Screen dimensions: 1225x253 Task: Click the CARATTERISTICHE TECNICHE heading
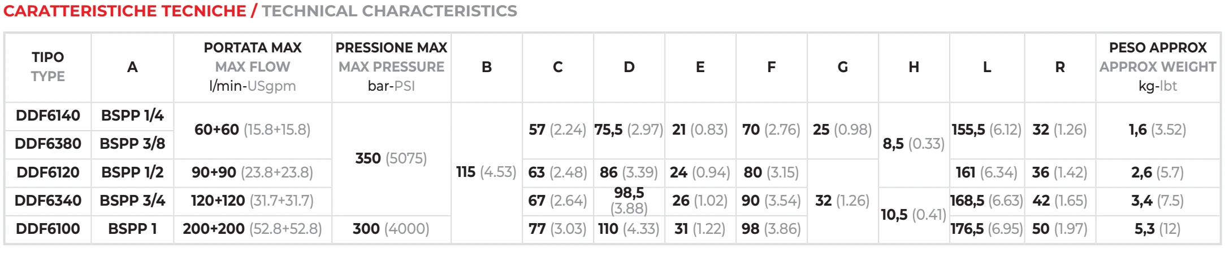[x=125, y=11]
